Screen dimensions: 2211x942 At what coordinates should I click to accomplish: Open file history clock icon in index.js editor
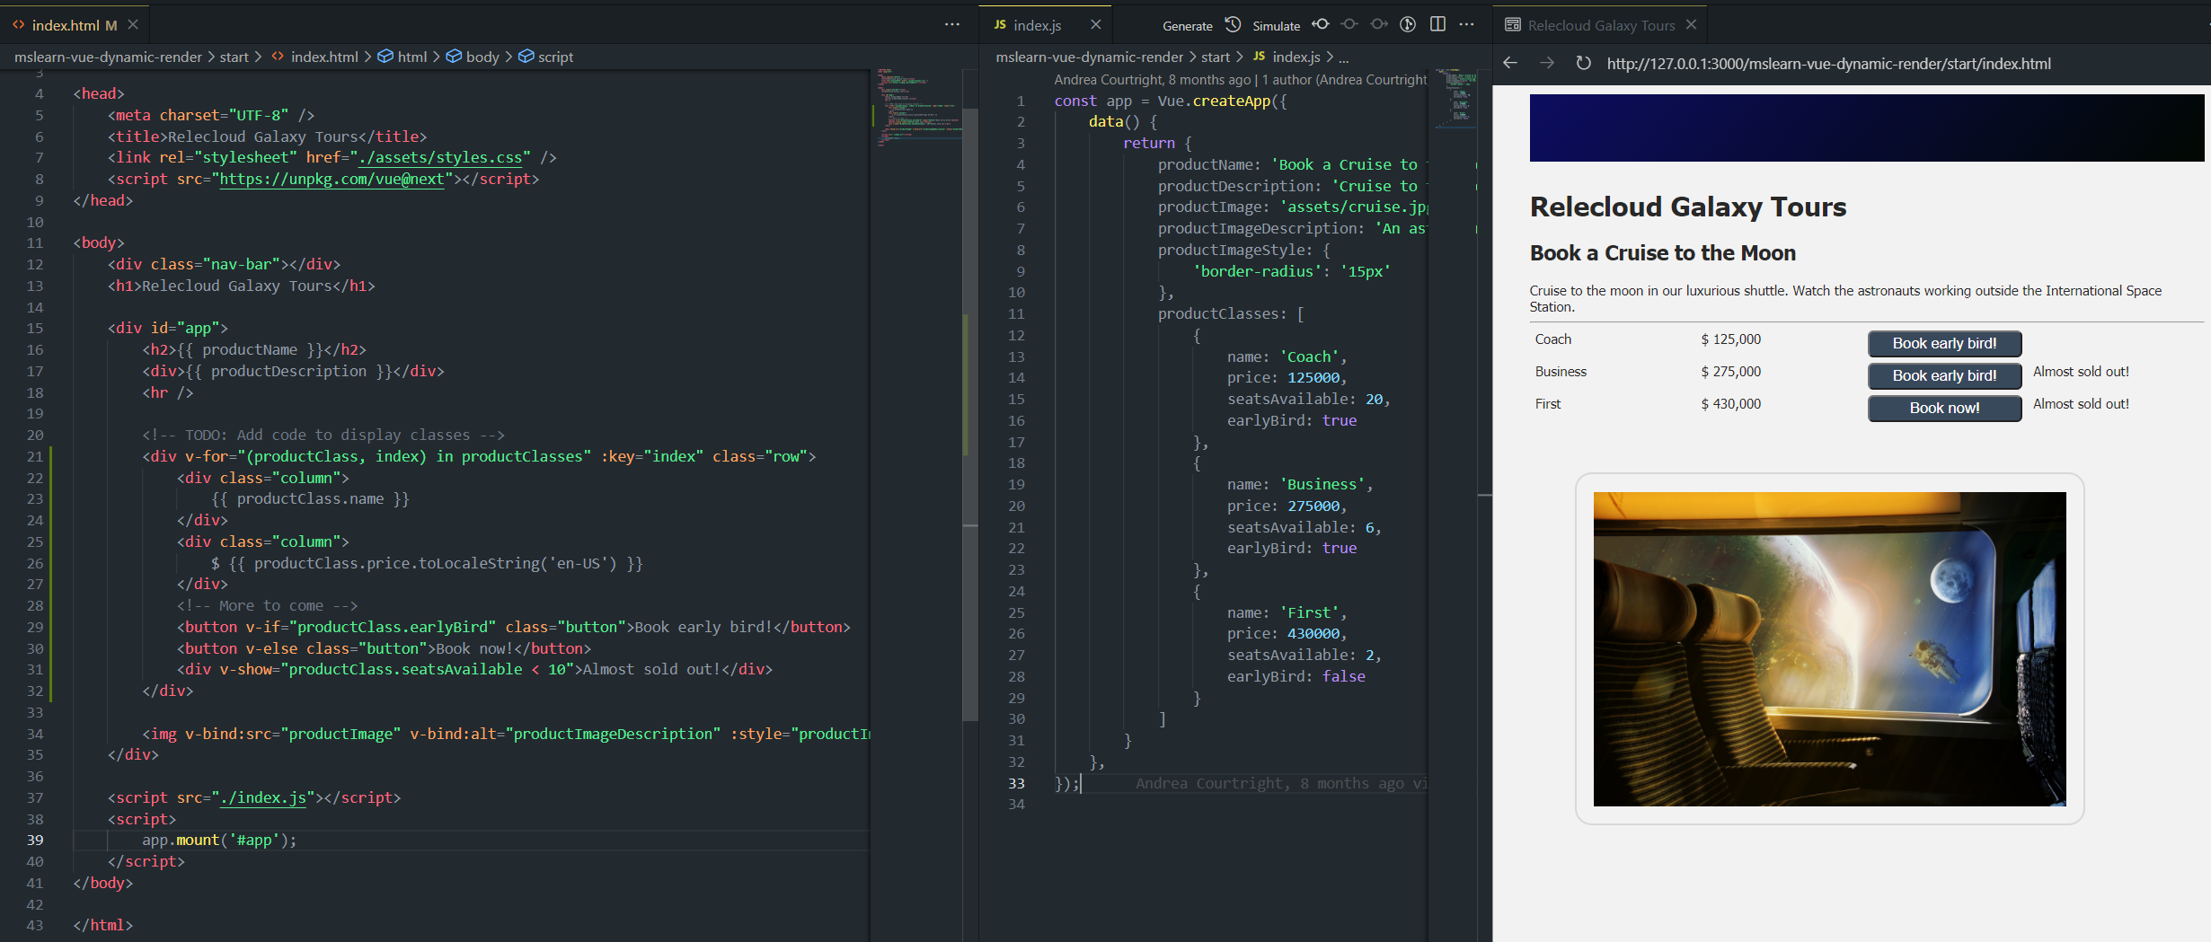pos(1234,25)
